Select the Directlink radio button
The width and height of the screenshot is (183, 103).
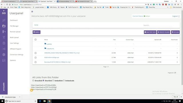point(33,81)
